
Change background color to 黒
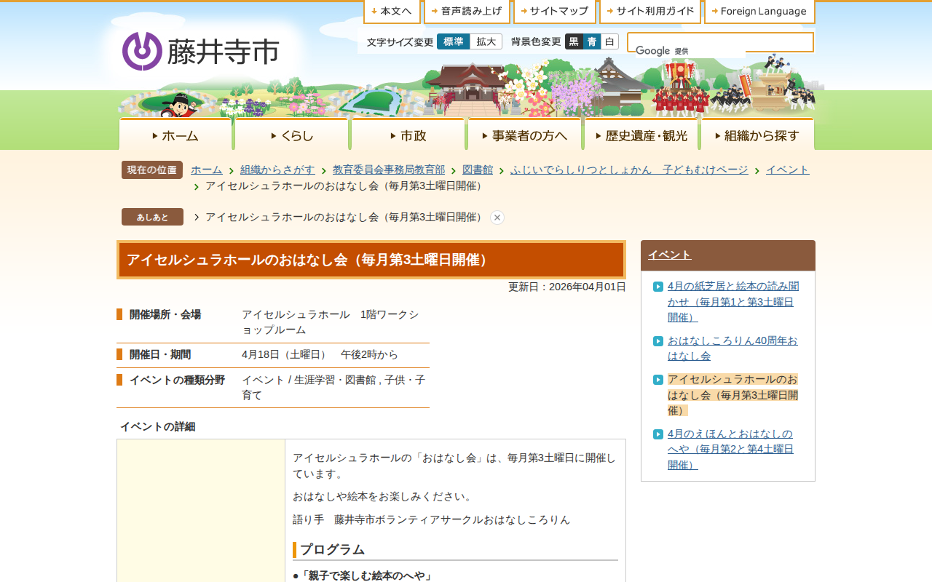pyautogui.click(x=574, y=41)
